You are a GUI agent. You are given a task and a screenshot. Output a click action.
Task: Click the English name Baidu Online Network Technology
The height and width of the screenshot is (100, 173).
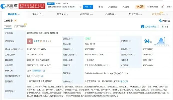pos(107,73)
